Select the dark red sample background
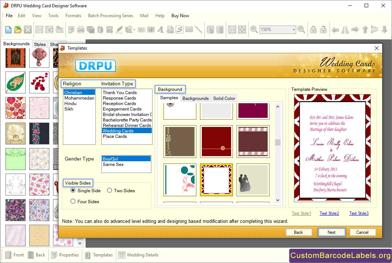Viewport: 392px width, 263px height. [216, 141]
